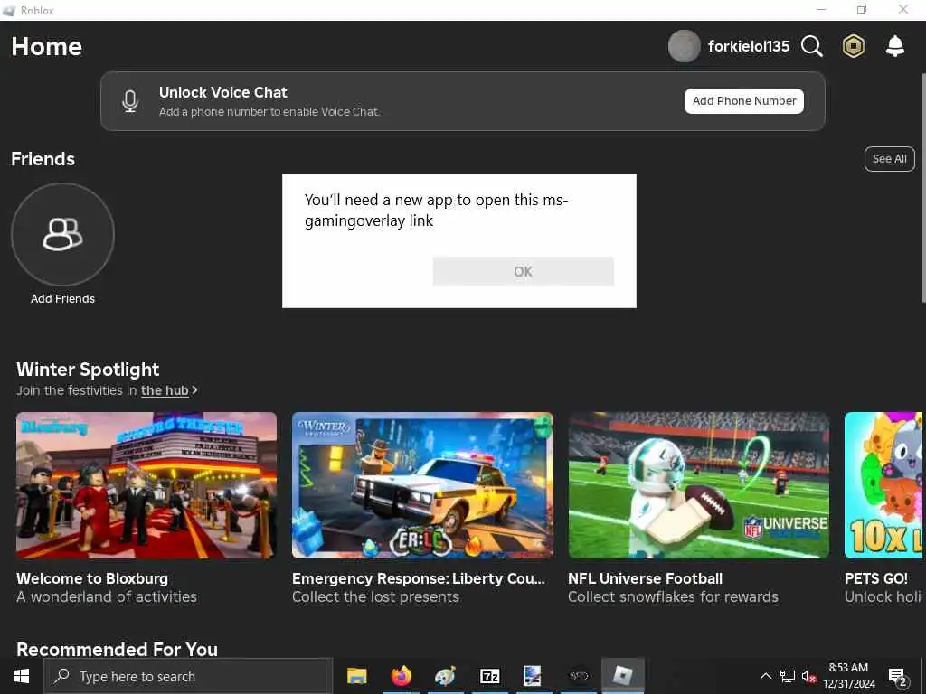Click 'A wonderland of activities' subtitle
This screenshot has width=926, height=694.
click(x=107, y=596)
